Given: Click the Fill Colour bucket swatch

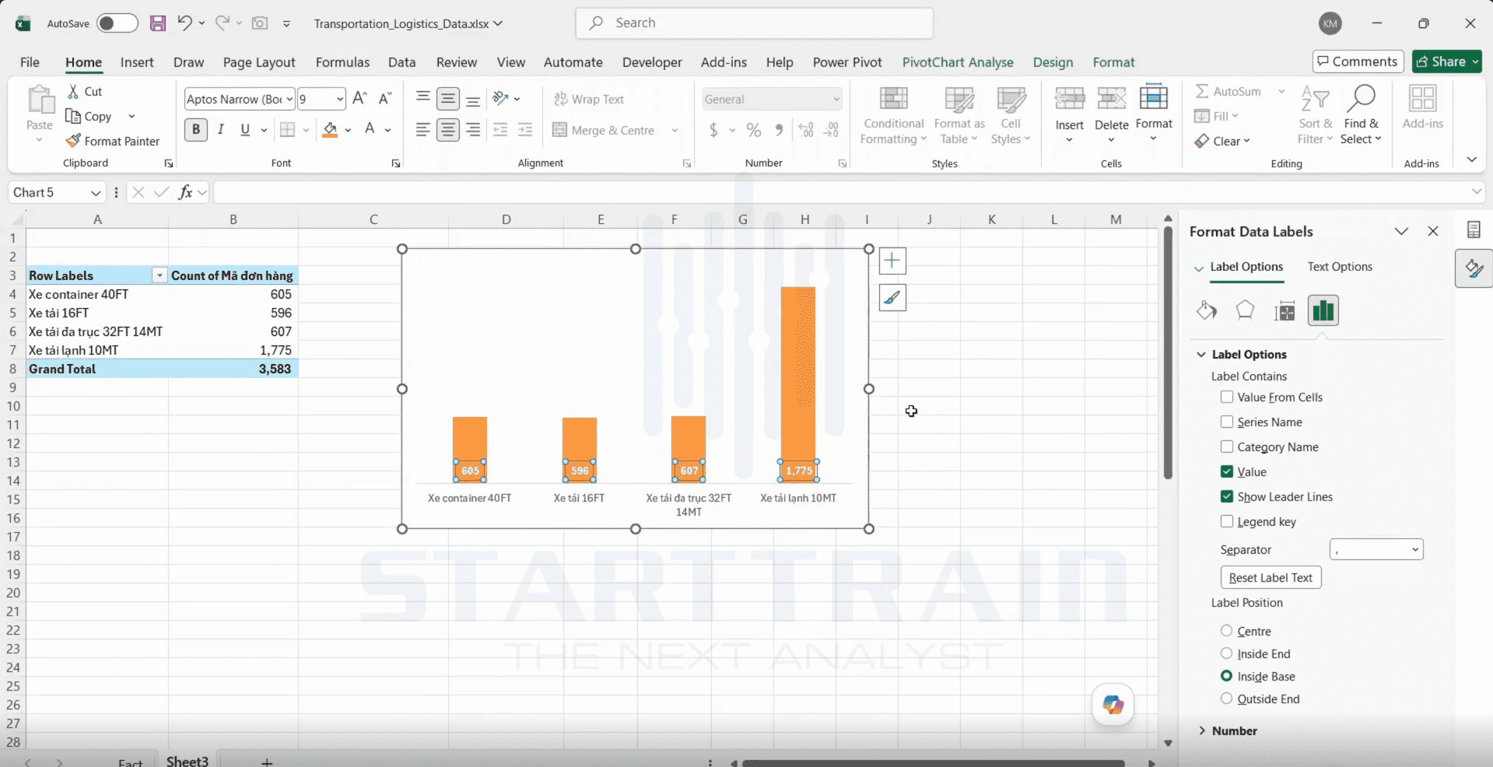Looking at the screenshot, I should [330, 130].
